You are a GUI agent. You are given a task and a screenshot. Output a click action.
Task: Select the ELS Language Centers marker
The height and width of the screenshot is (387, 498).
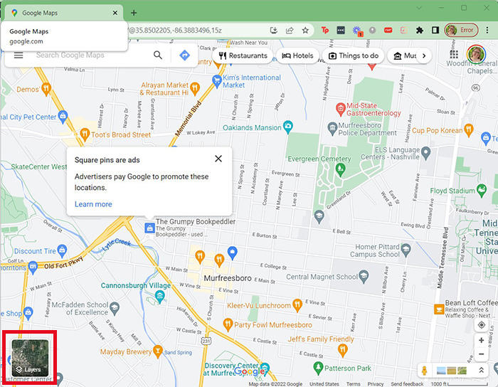point(425,153)
